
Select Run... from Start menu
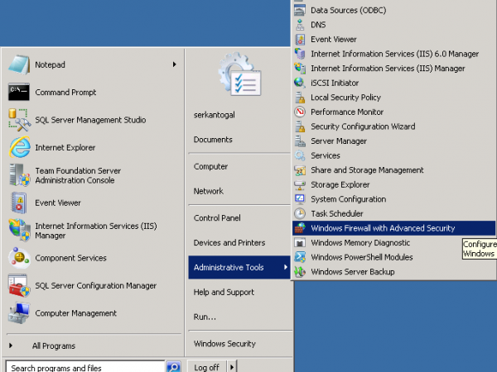pyautogui.click(x=205, y=317)
